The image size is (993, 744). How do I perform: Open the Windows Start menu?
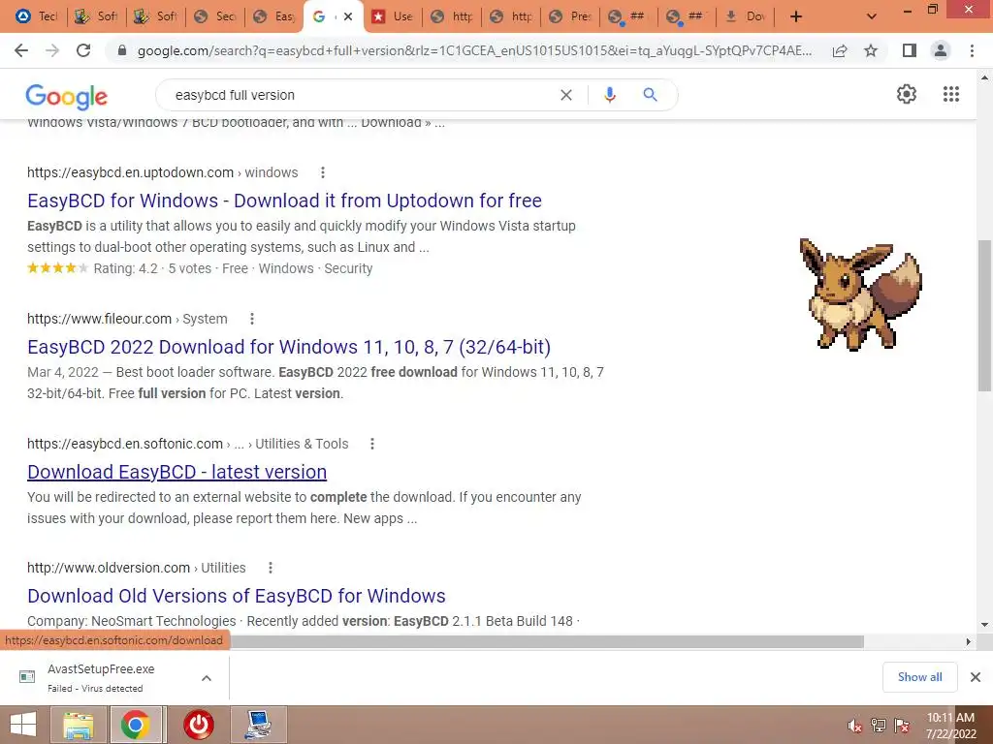coord(23,725)
